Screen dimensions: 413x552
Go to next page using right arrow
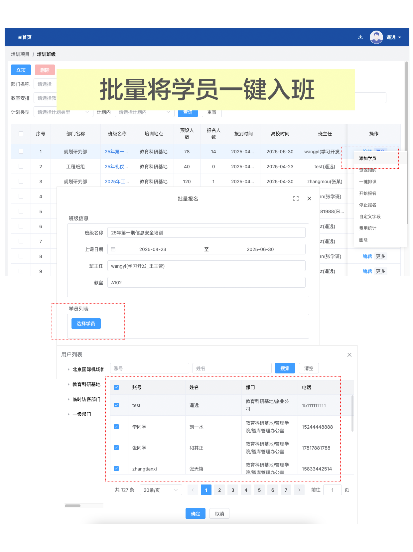[x=299, y=490]
